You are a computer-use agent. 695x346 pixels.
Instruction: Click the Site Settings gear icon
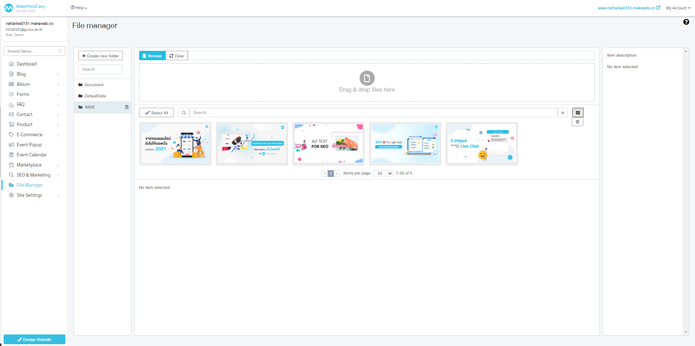click(x=11, y=195)
